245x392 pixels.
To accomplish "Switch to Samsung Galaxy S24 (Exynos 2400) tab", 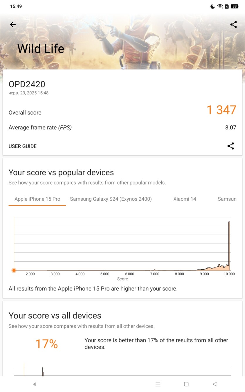I will coord(111,199).
